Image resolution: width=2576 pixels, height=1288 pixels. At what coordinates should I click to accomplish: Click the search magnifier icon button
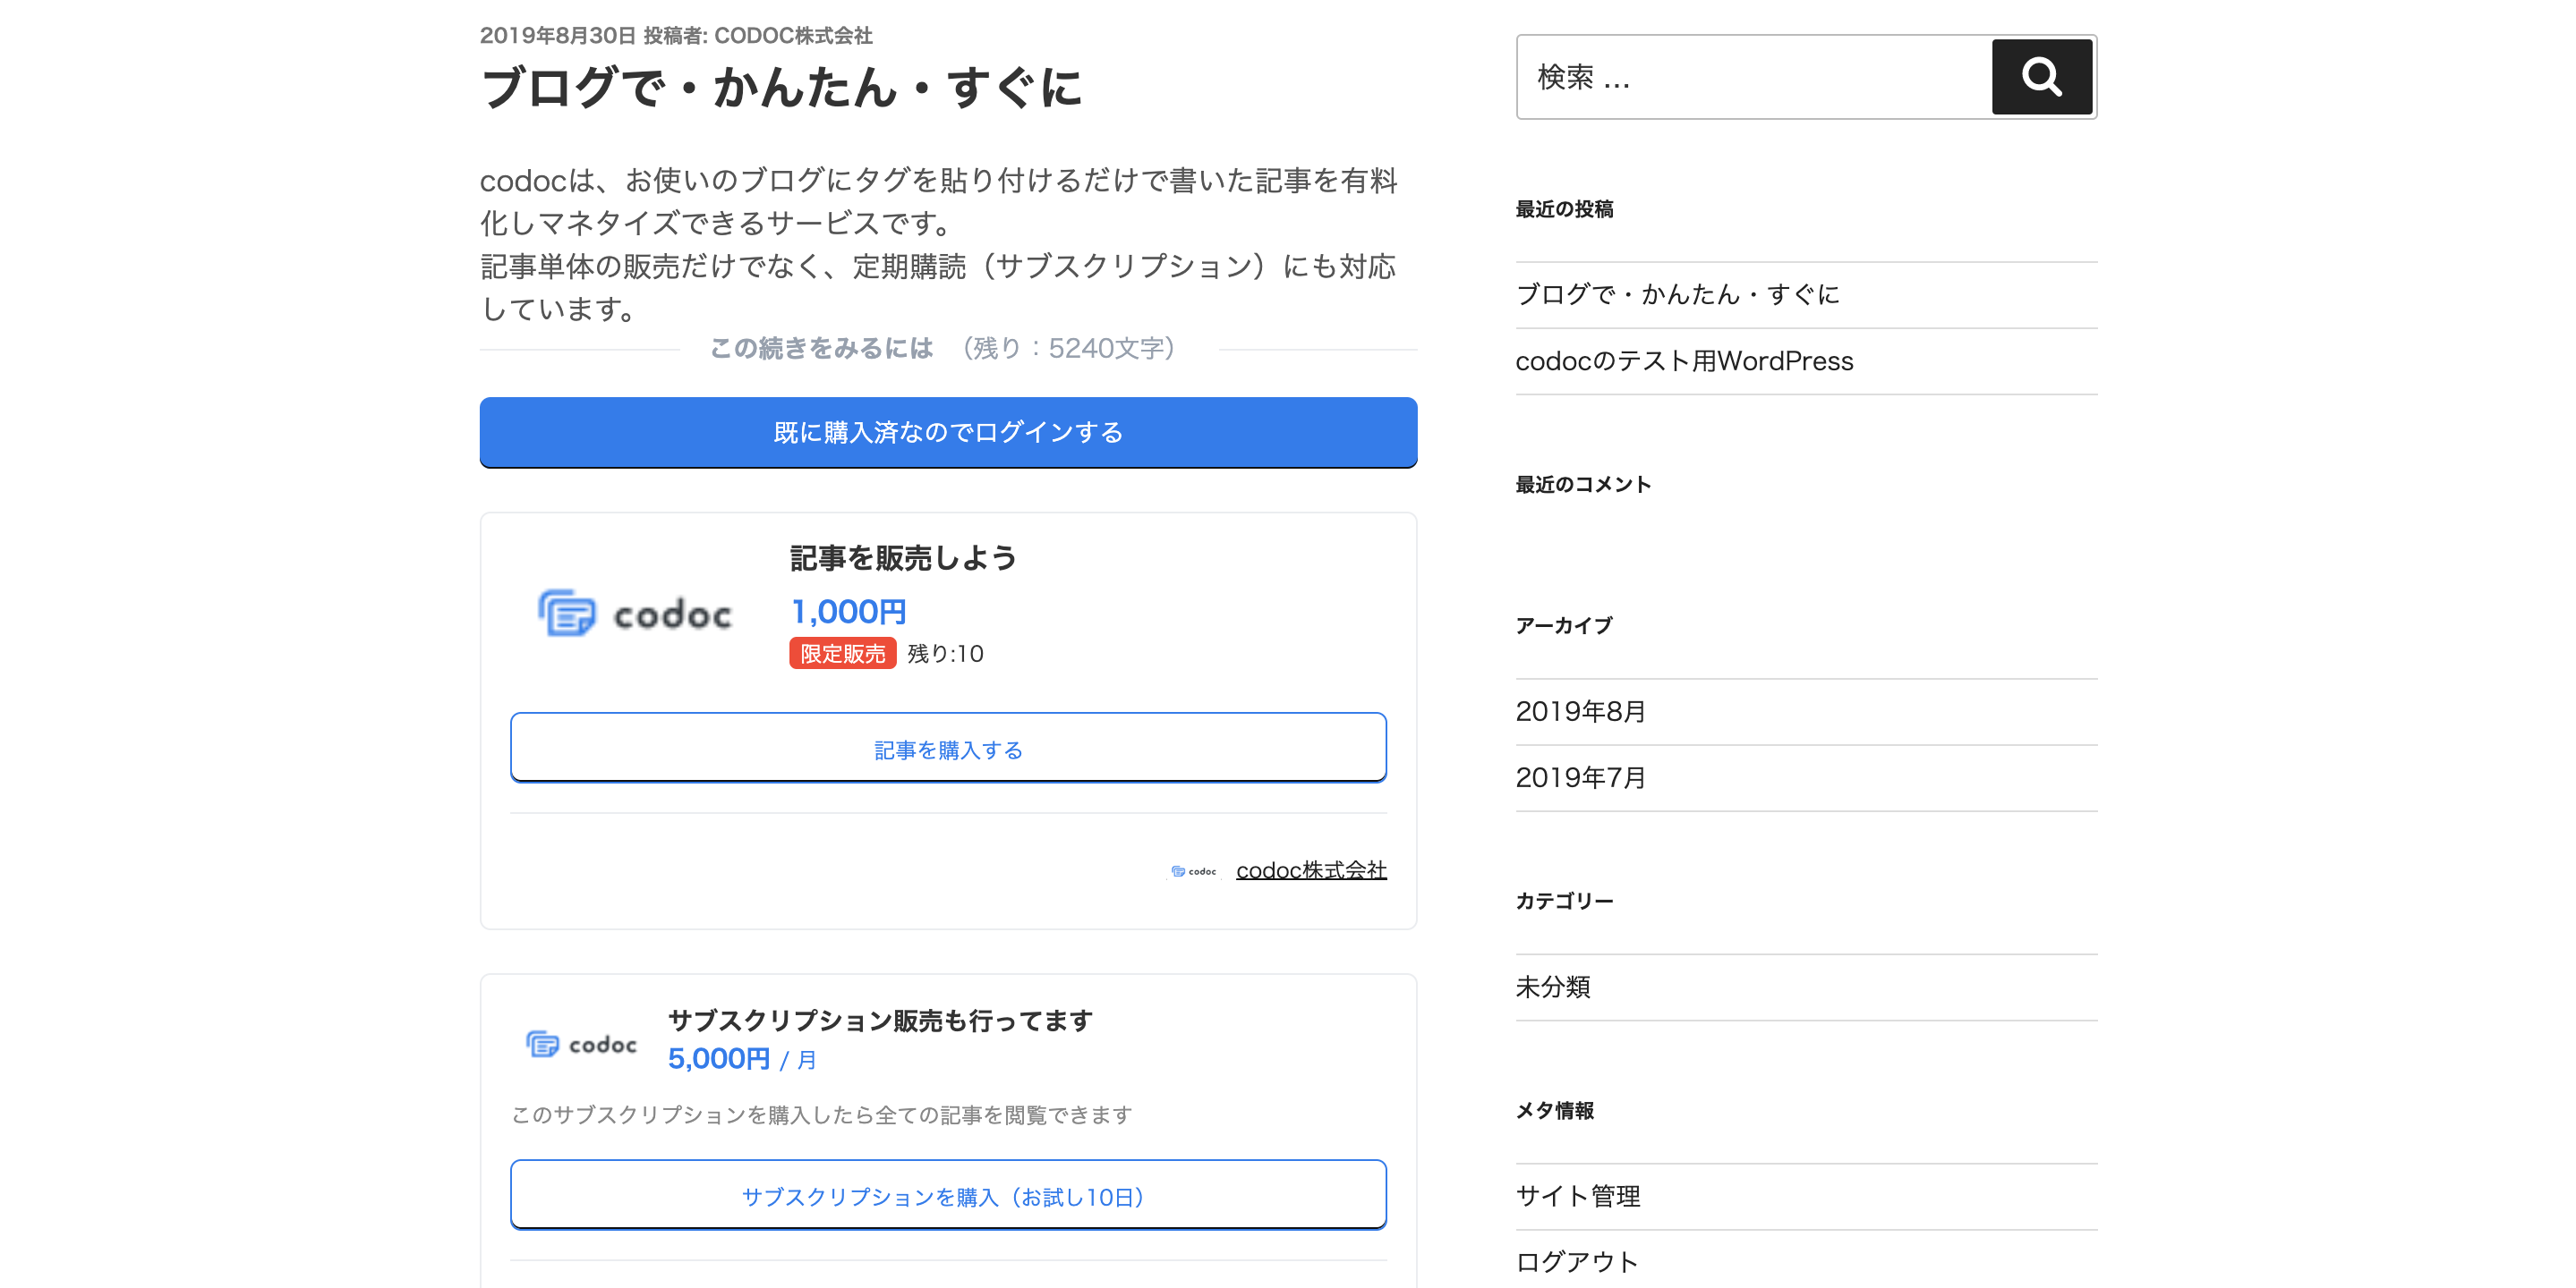coord(2040,77)
